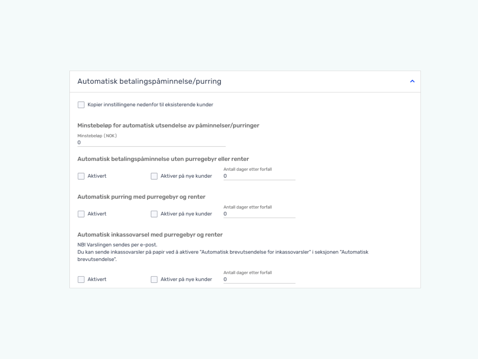Tick Aktivert under betalingspåminnelse uten purregebyr

click(81, 176)
